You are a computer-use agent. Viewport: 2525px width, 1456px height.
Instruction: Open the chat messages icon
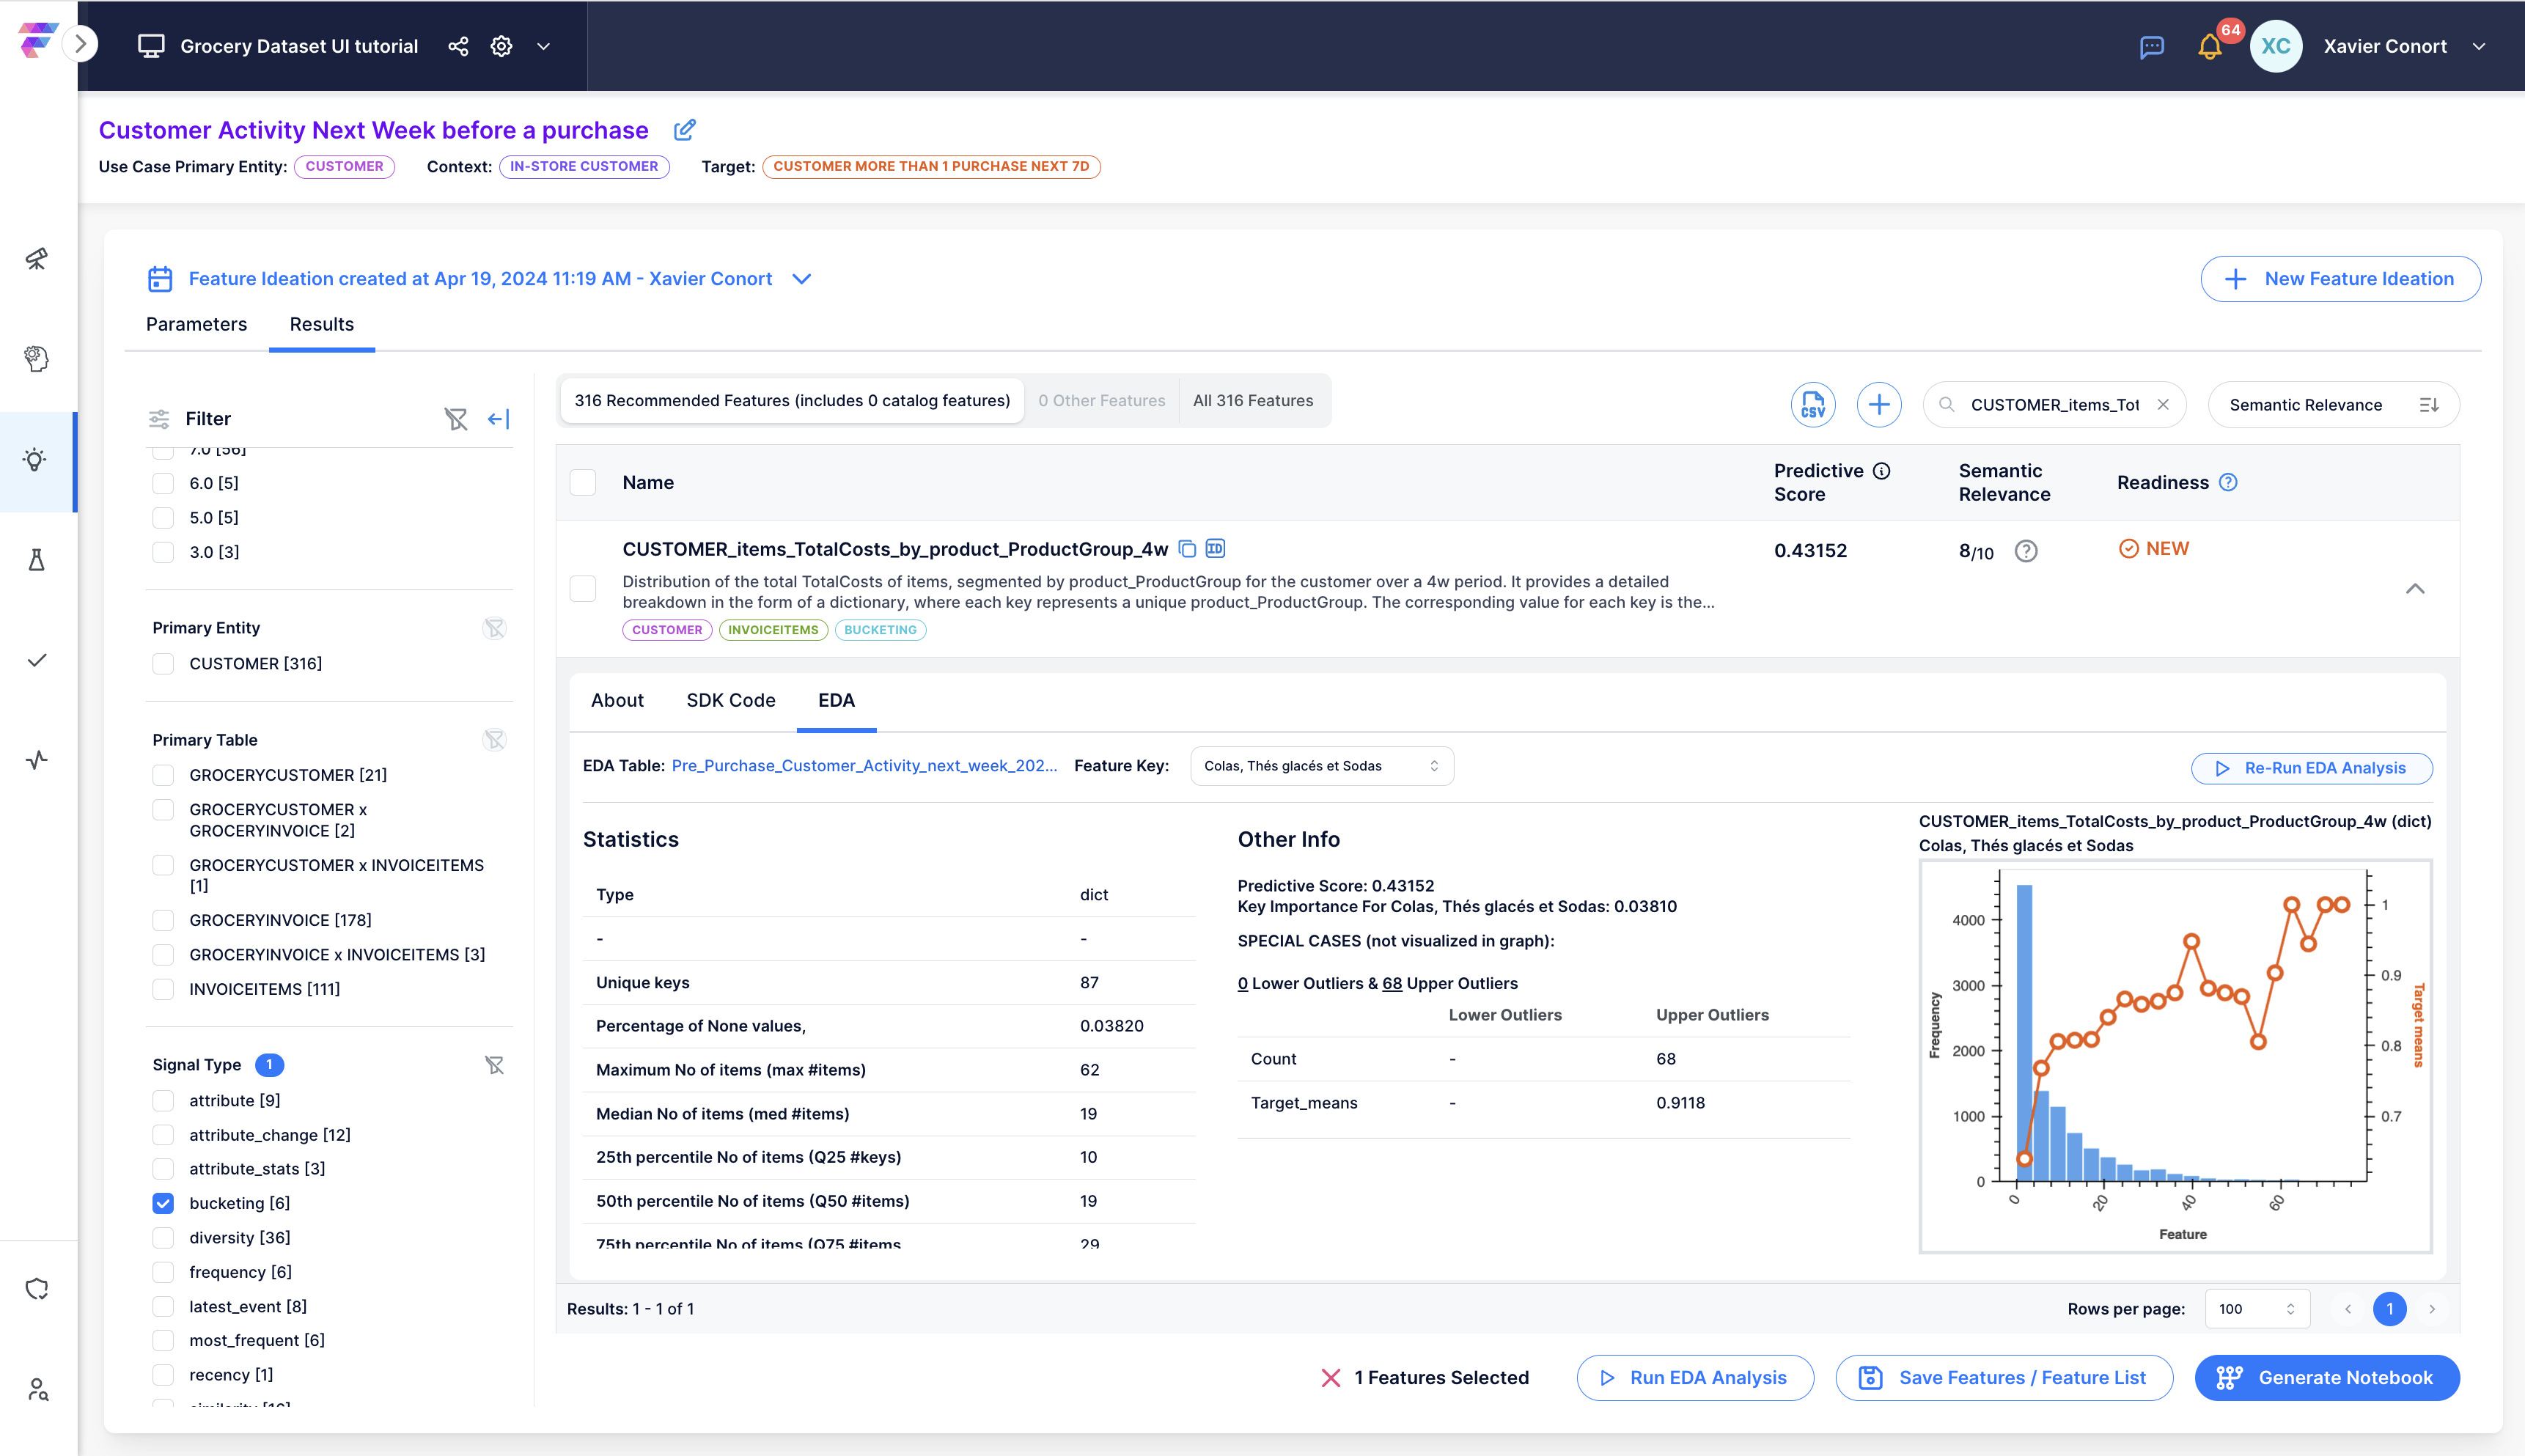click(x=2151, y=47)
